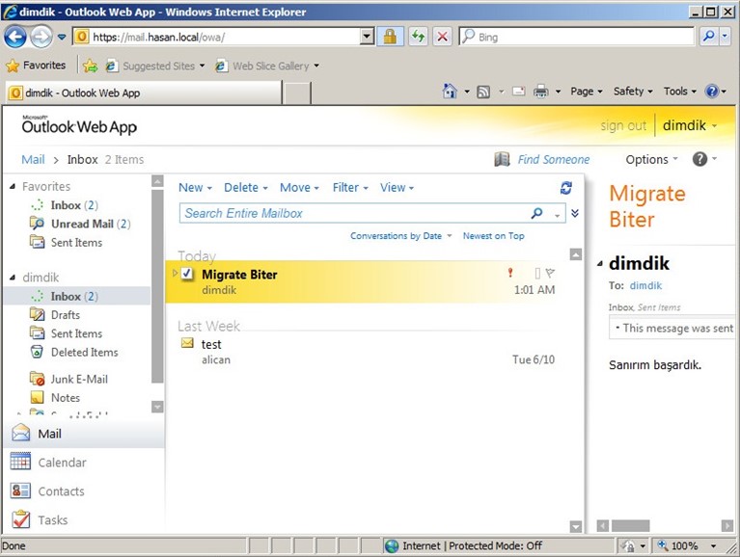740x557 pixels.
Task: Toggle Newest on Top sort order
Action: tap(494, 236)
